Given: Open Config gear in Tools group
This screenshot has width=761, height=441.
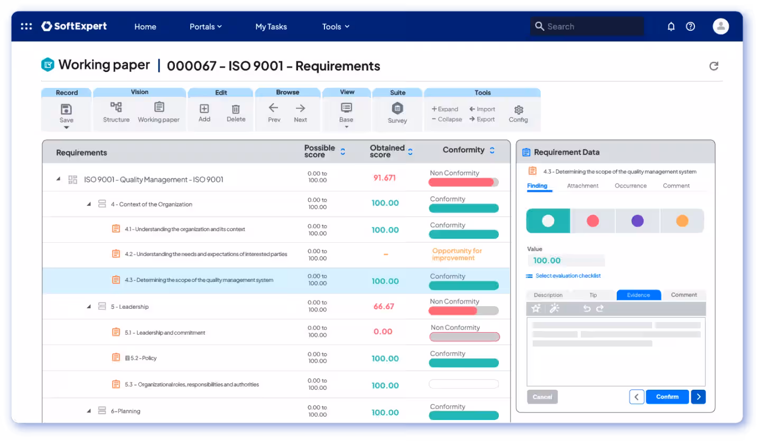Looking at the screenshot, I should [x=518, y=109].
